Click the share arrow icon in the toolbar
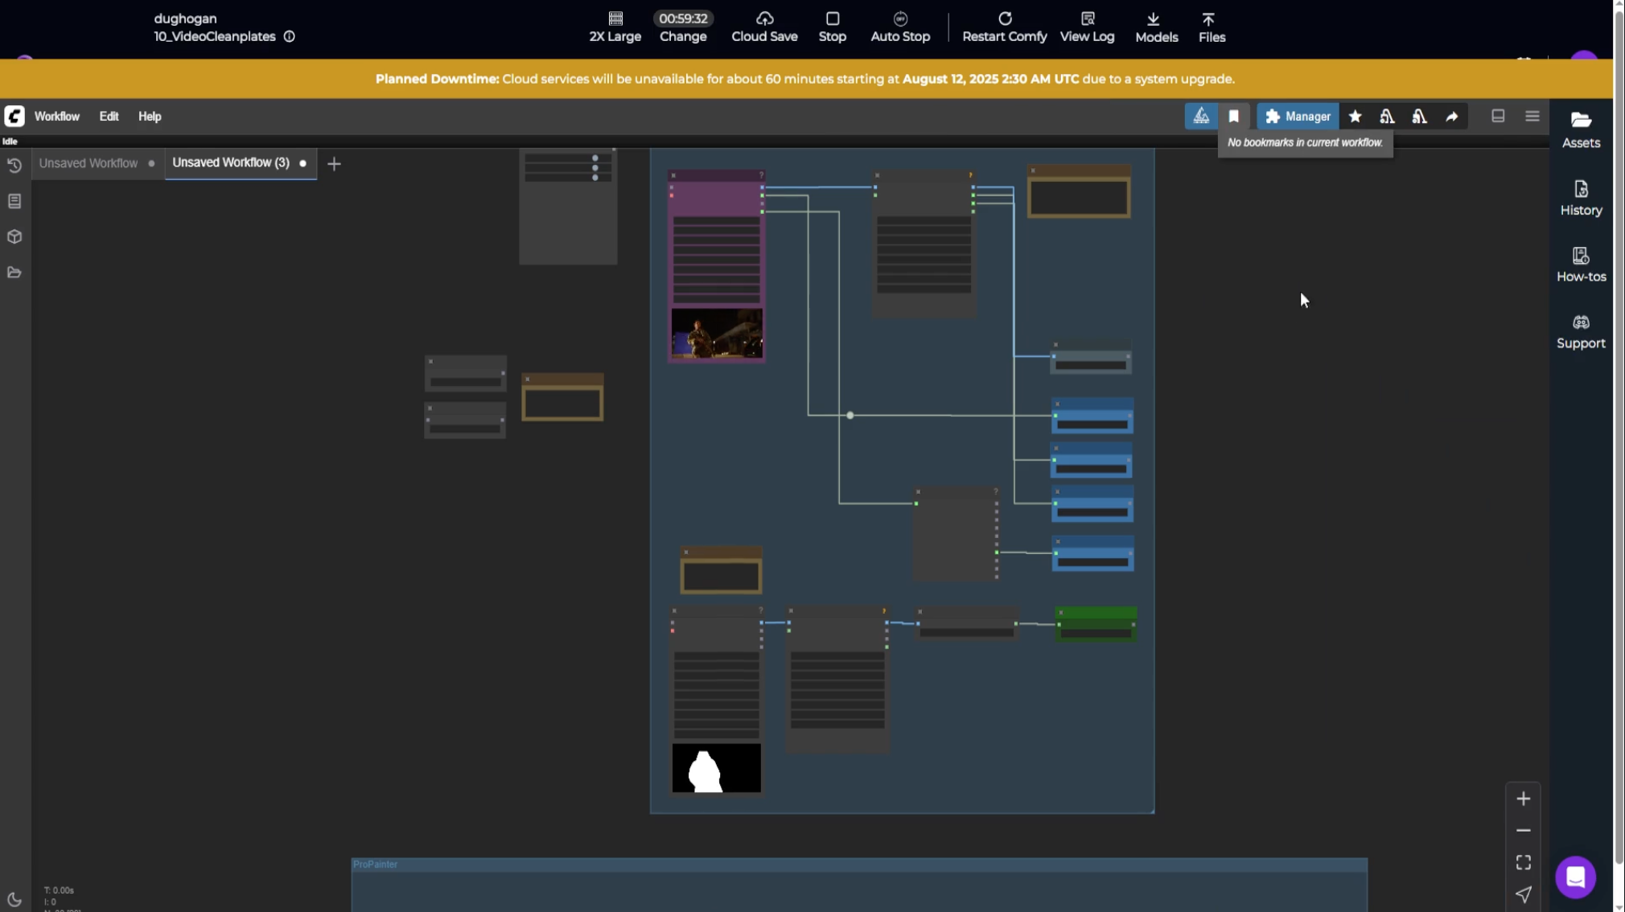The height and width of the screenshot is (912, 1625). [1451, 116]
